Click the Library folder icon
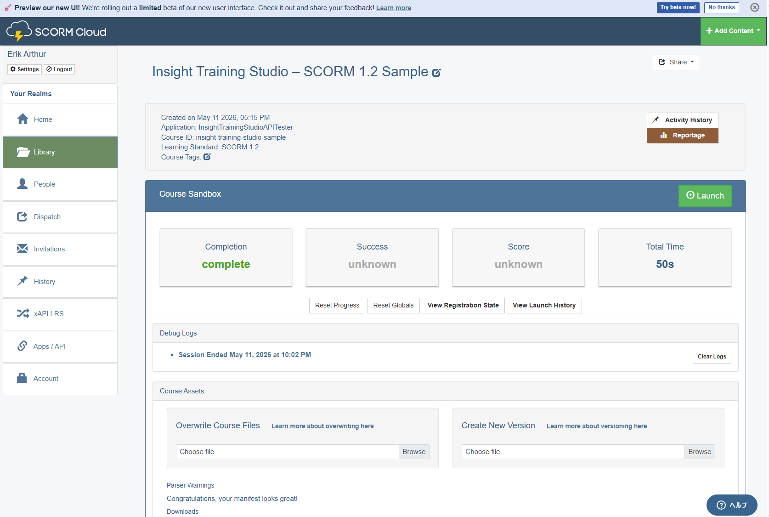 point(23,152)
